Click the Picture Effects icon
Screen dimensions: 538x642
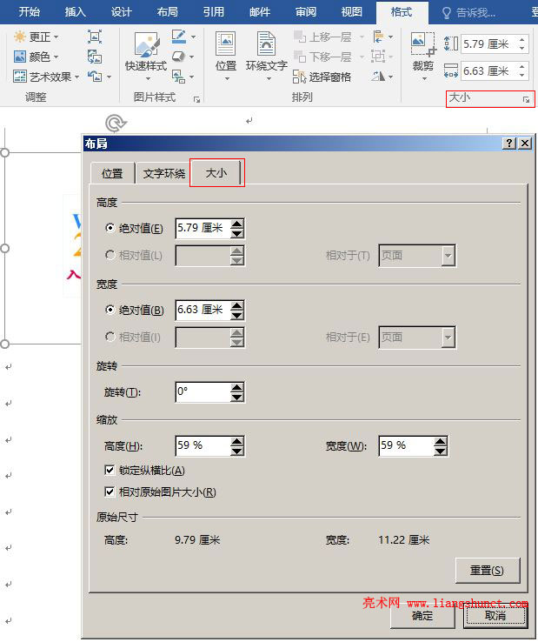pos(179,56)
